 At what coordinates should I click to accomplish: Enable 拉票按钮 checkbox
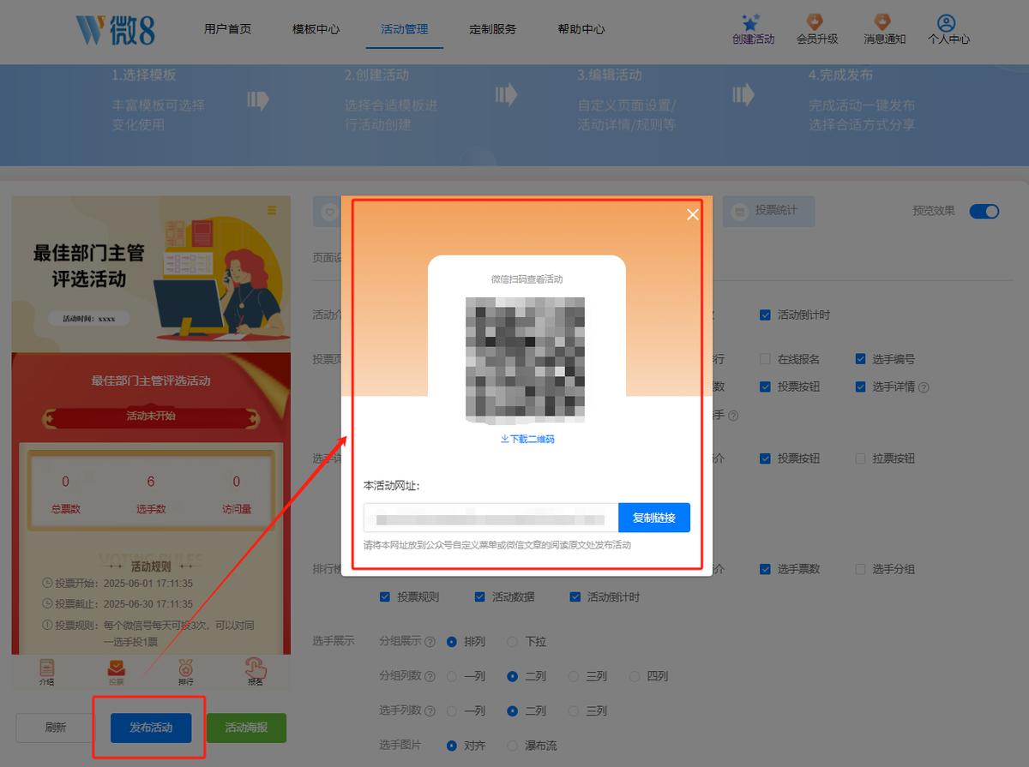click(x=860, y=458)
